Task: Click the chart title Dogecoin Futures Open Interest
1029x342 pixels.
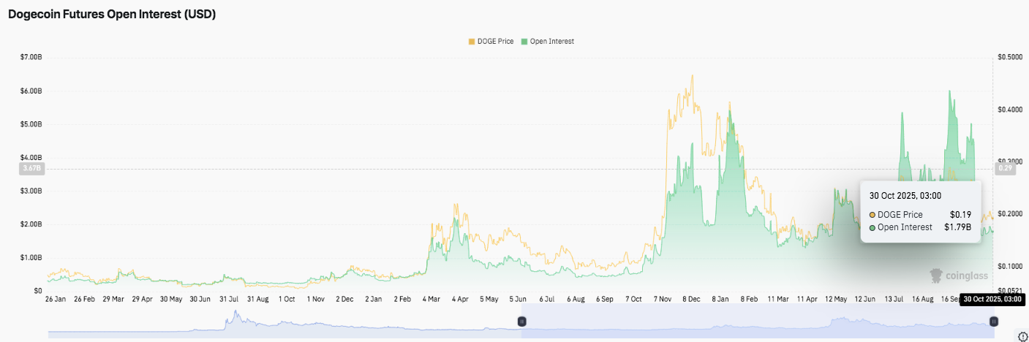Action: pos(112,14)
